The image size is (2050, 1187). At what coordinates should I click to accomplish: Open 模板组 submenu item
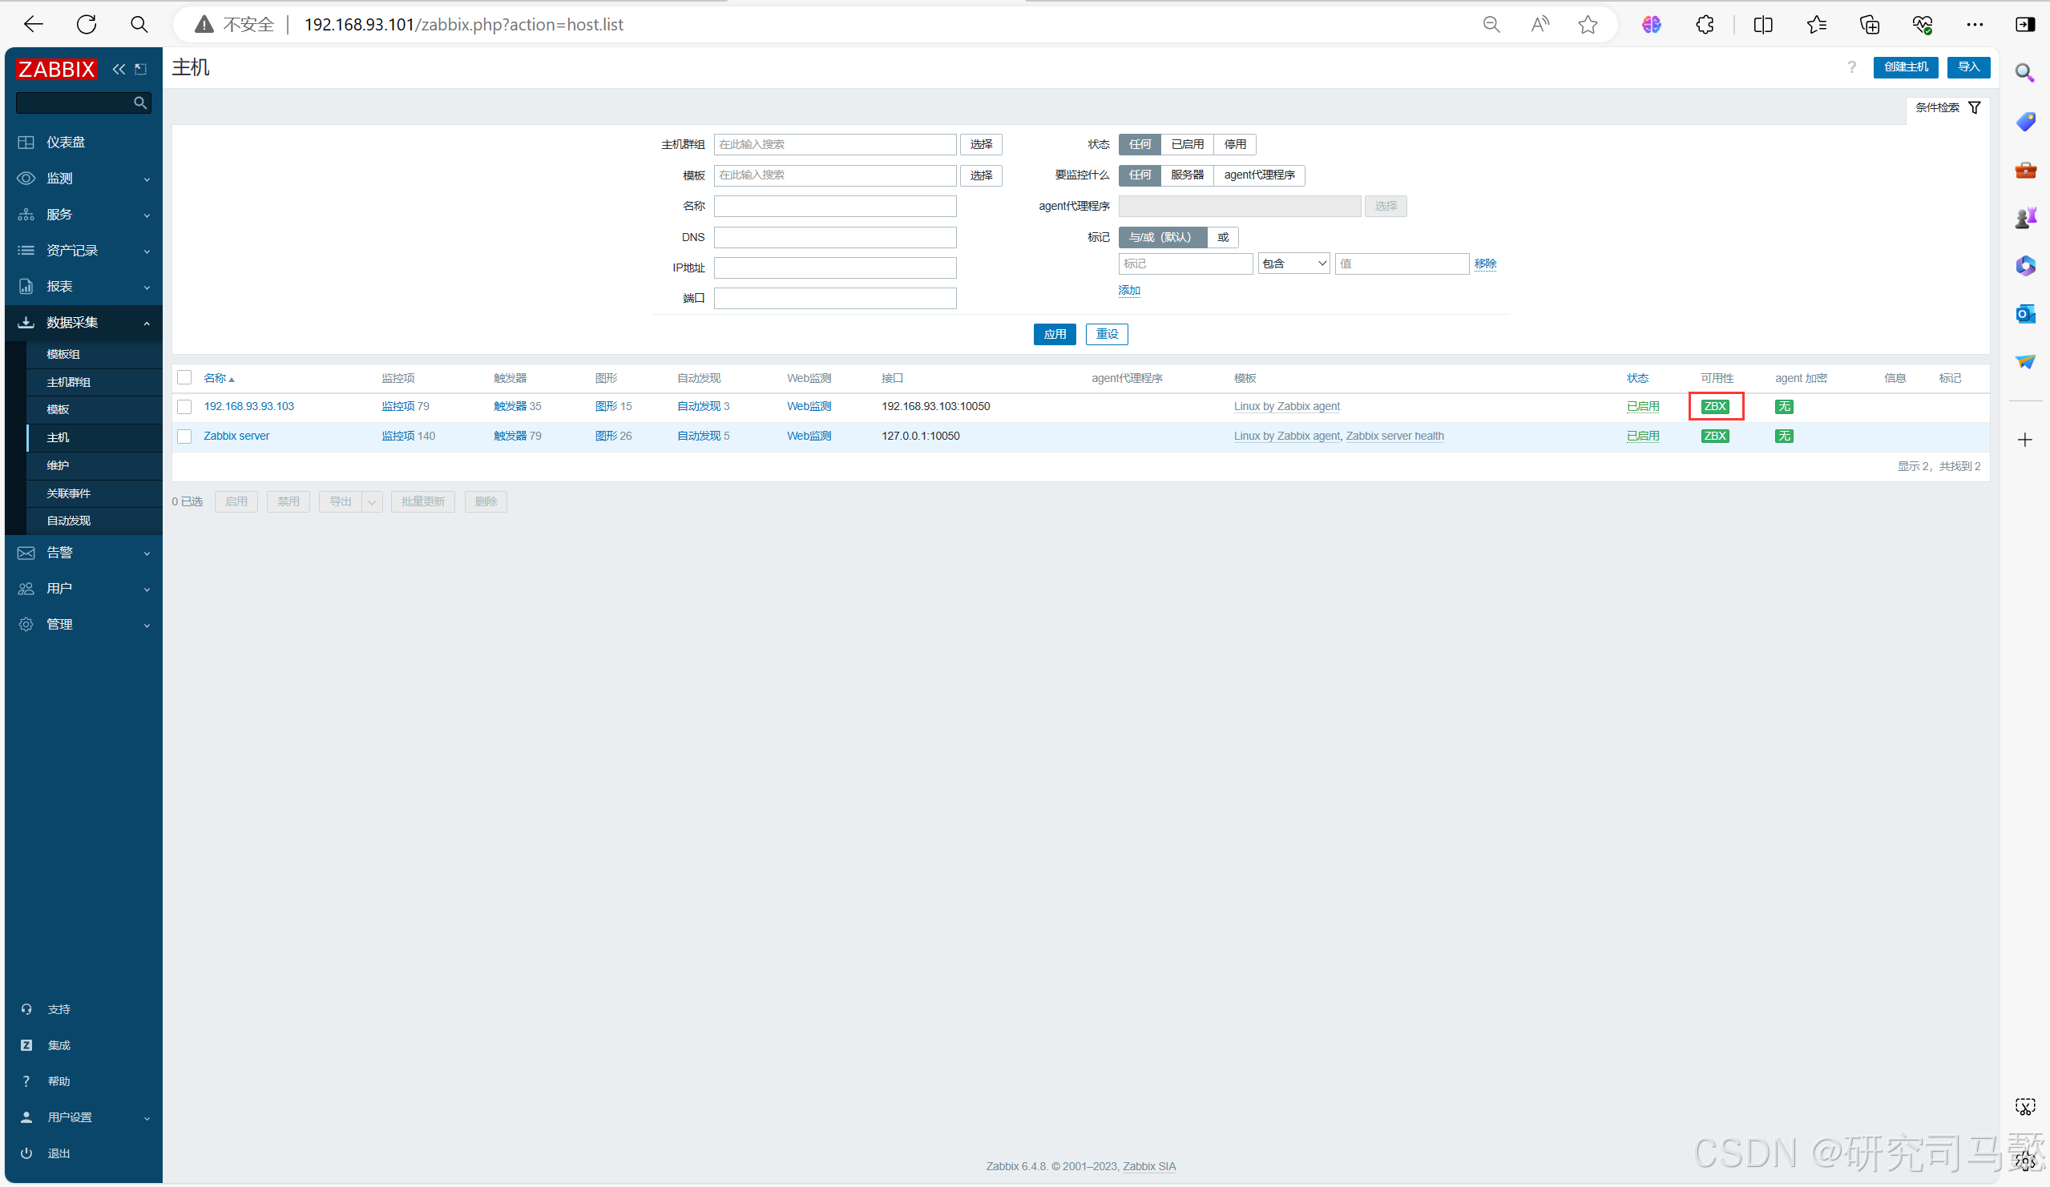(95, 355)
